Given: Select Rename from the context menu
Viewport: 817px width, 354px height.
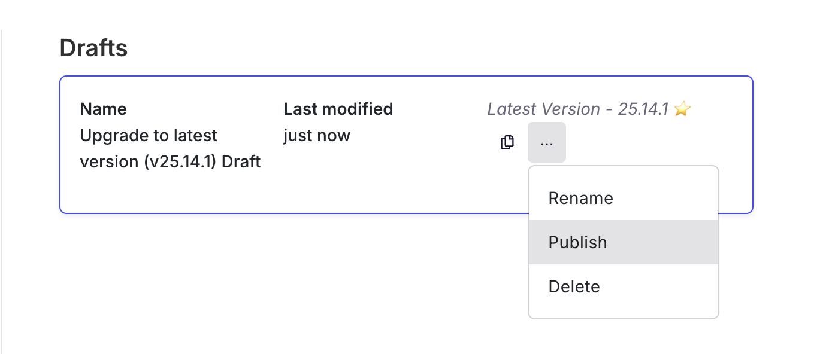Looking at the screenshot, I should (x=580, y=199).
